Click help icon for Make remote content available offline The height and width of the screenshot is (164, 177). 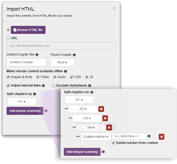(65, 71)
